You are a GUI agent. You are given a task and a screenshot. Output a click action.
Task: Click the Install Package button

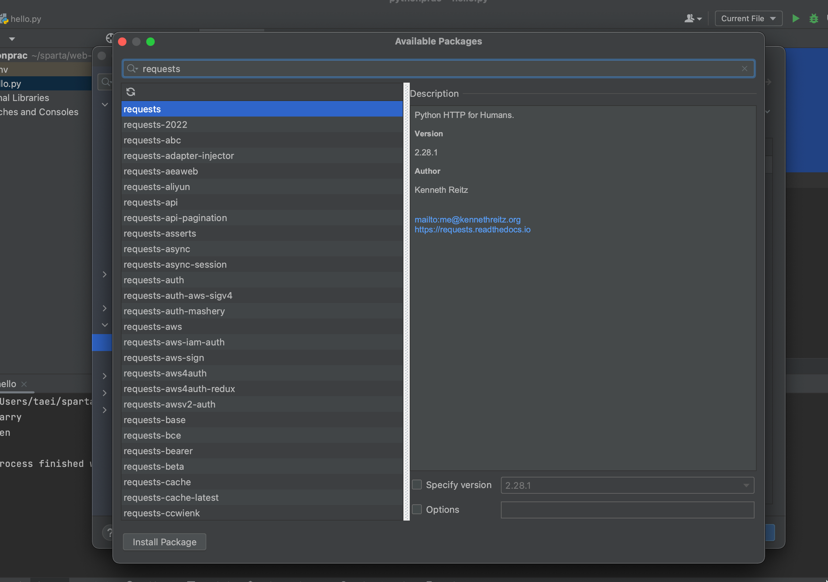[x=165, y=542]
